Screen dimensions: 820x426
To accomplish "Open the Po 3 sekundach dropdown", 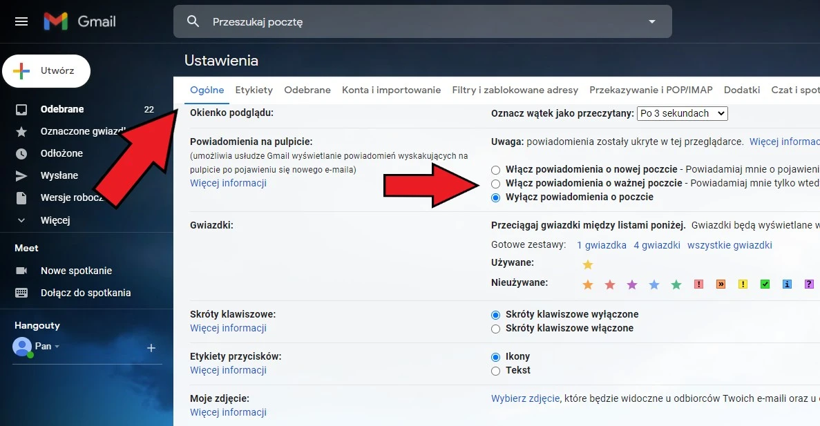I will (x=682, y=113).
